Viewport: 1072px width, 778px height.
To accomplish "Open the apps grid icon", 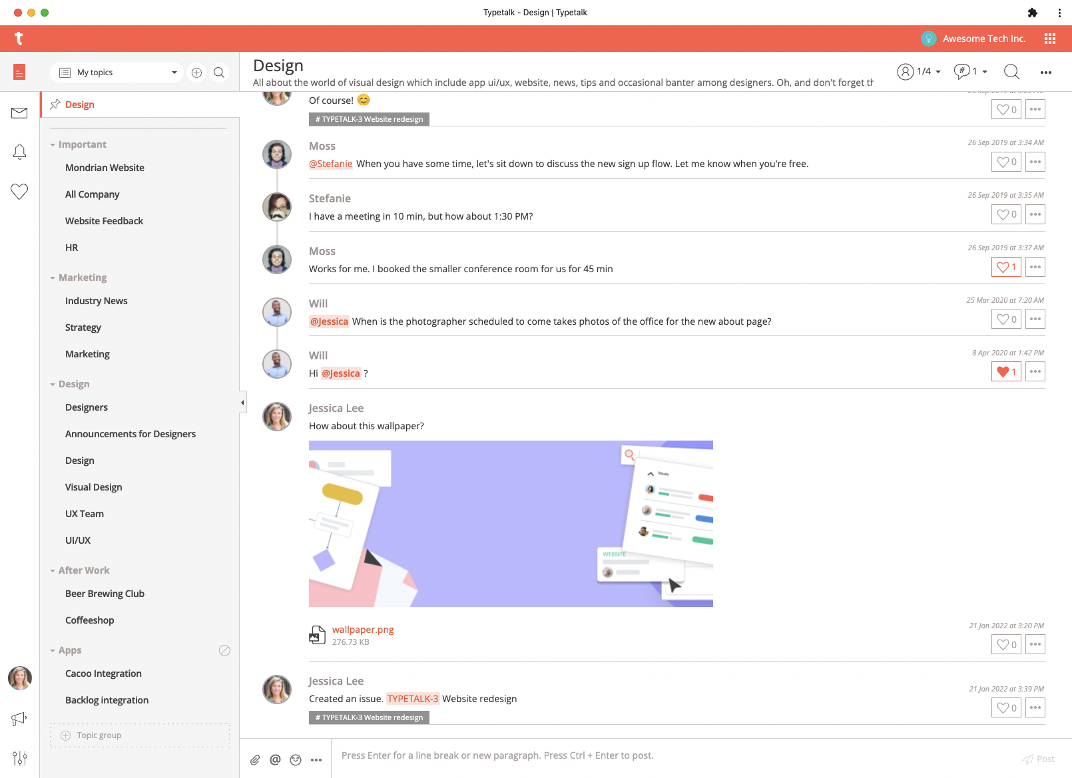I will (x=1050, y=39).
